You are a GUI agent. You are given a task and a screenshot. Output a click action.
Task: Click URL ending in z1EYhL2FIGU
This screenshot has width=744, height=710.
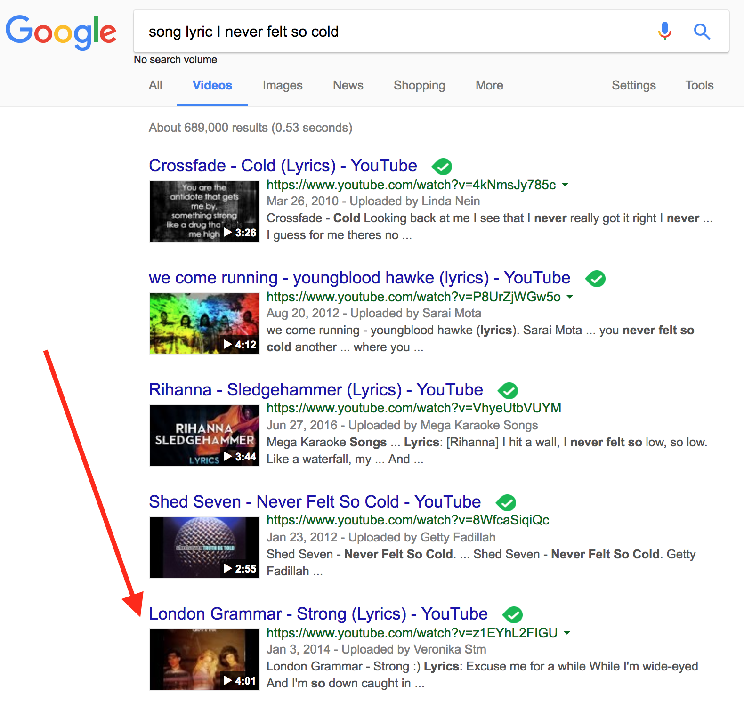pos(412,633)
